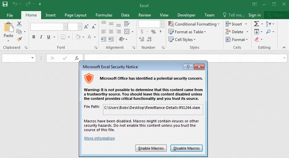Open the Font Color dropdown arrow
This screenshot has height=158, width=289.
coord(95,37)
